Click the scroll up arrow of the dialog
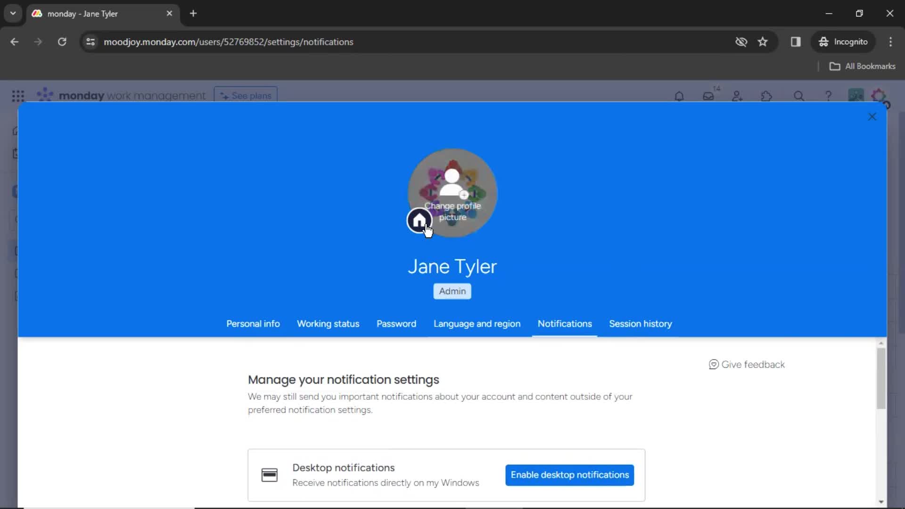905x509 pixels. [881, 343]
